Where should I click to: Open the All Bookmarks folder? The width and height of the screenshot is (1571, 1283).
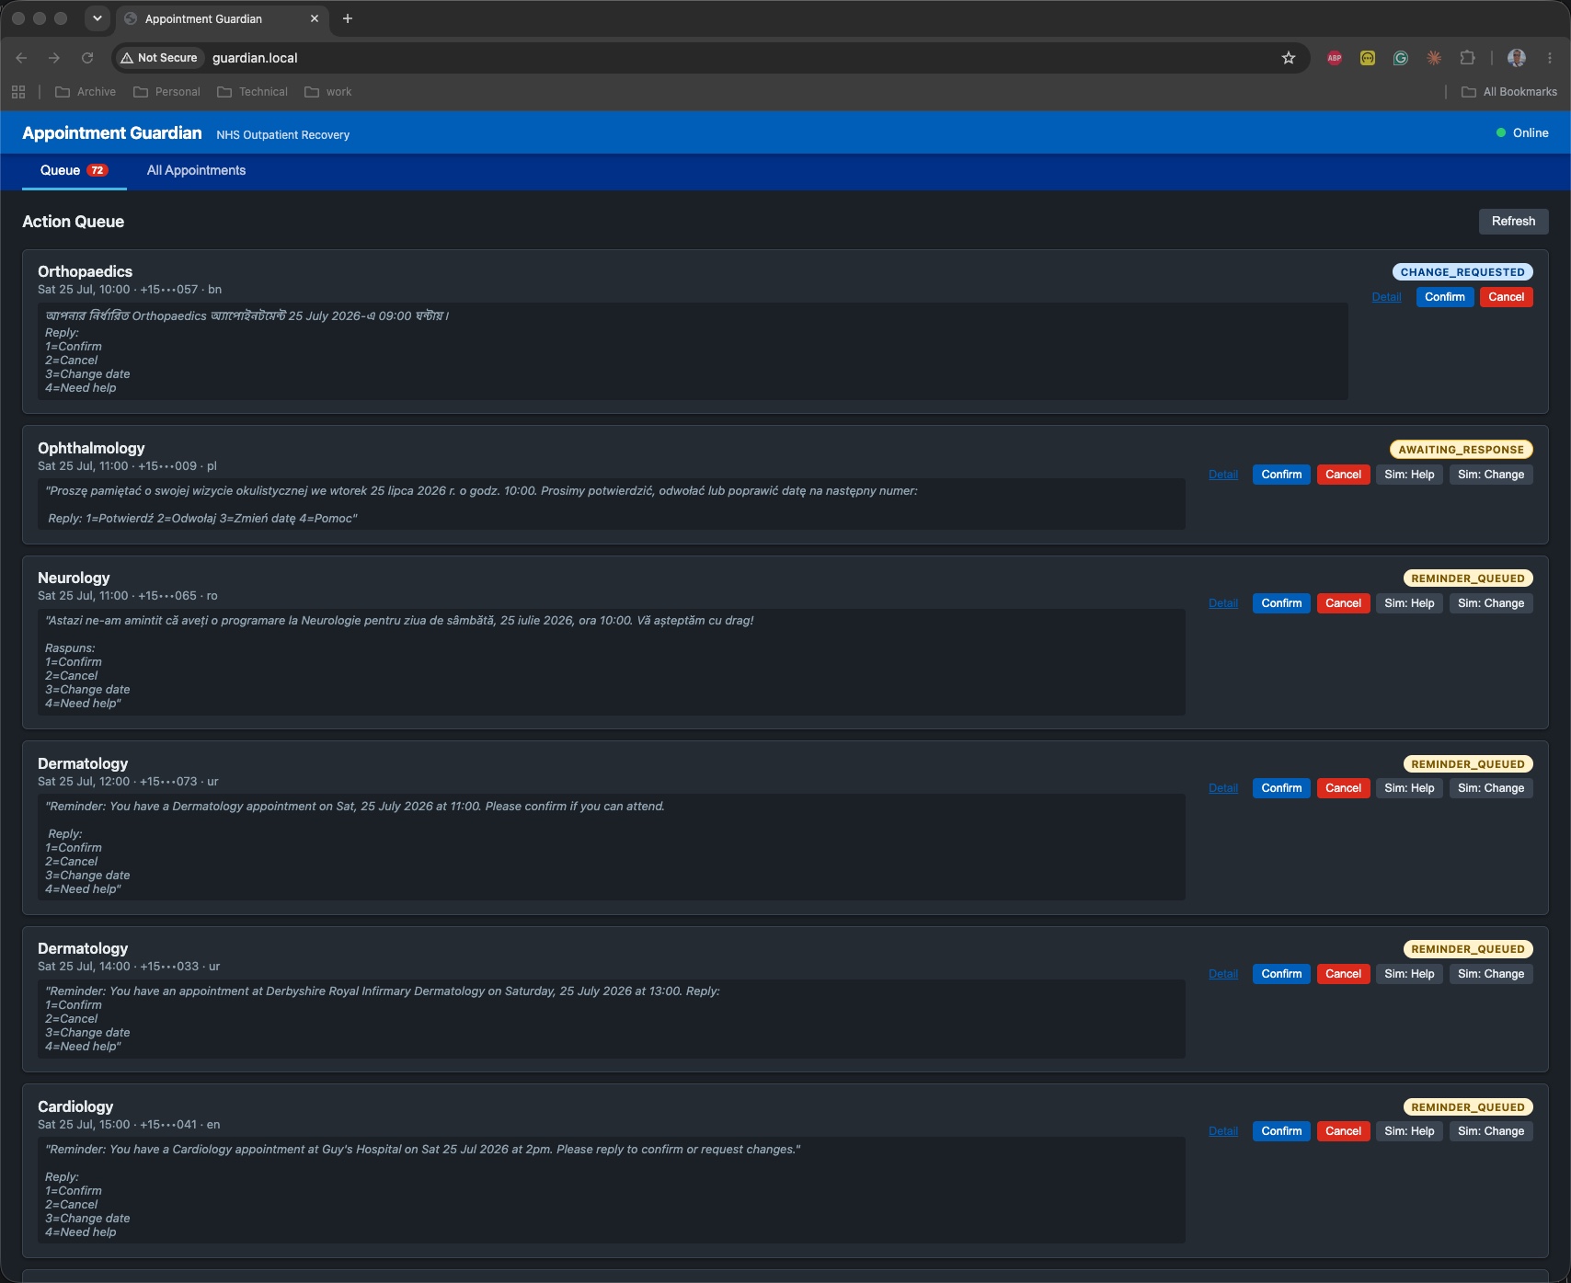click(1509, 92)
